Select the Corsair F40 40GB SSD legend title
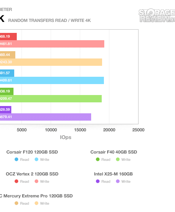The width and height of the screenshot is (175, 212). point(114,152)
